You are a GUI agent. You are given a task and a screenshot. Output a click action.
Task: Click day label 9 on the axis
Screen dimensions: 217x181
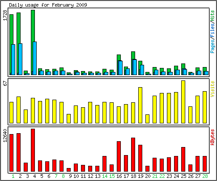pyautogui.click(x=70, y=176)
